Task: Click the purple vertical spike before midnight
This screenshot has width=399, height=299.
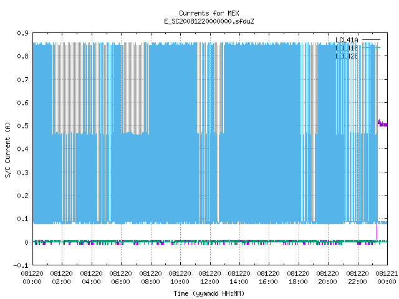Action: [377, 232]
